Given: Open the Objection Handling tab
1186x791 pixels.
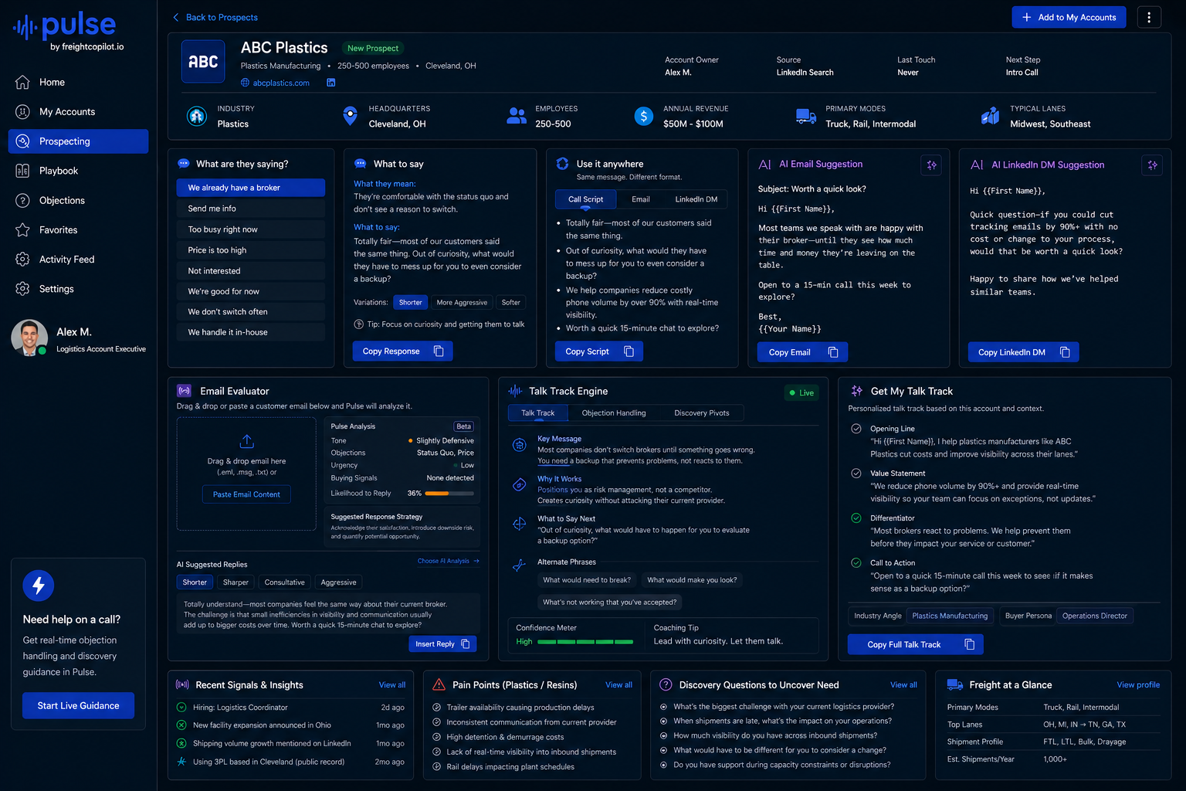Looking at the screenshot, I should click(614, 413).
